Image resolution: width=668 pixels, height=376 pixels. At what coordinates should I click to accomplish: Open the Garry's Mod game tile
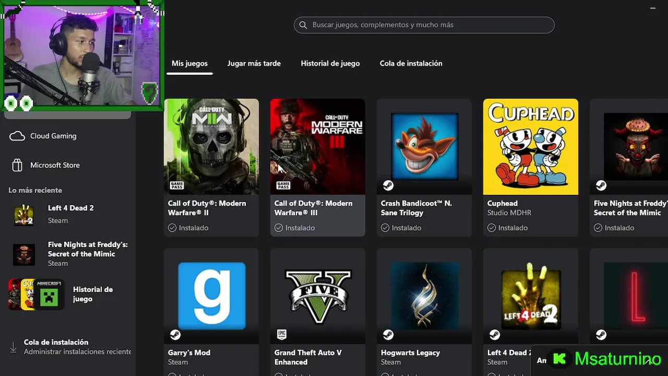211,311
